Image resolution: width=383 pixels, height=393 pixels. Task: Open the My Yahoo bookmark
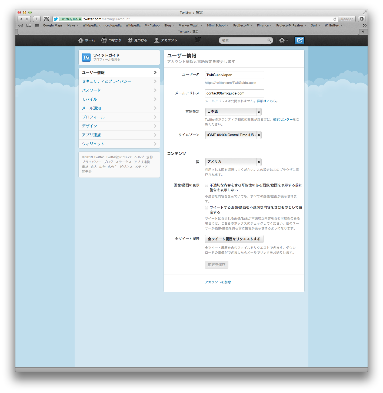(152, 25)
